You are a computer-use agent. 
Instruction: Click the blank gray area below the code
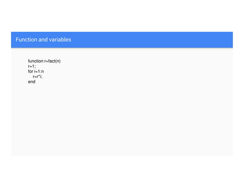coord(122,121)
